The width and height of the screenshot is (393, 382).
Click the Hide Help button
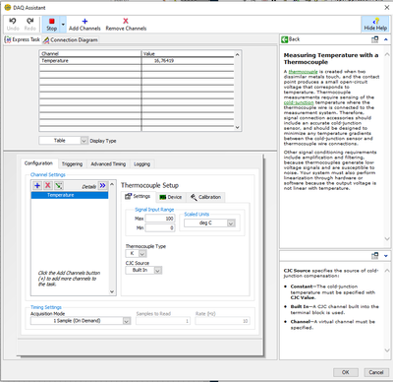tap(375, 25)
